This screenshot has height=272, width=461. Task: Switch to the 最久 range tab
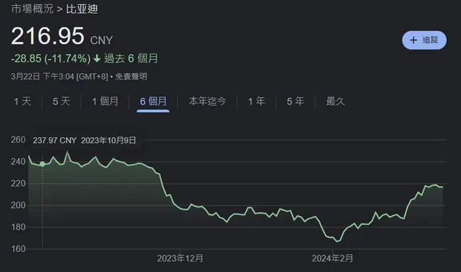point(335,101)
